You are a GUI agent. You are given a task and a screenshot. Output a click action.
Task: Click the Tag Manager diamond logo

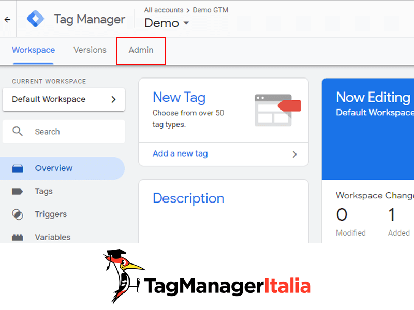[x=35, y=19]
